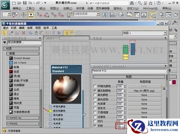Toggle the Percent Snap icon
The height and width of the screenshot is (134, 180).
tap(54, 15)
